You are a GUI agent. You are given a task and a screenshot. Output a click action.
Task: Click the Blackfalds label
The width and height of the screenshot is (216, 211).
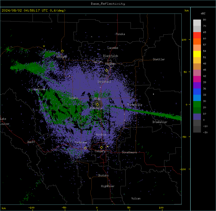(x=111, y=56)
